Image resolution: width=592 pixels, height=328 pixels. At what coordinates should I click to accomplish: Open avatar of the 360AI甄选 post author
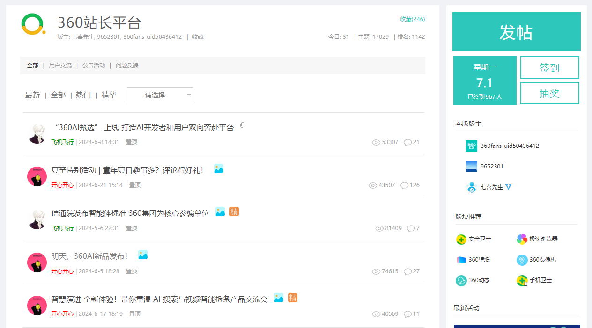[37, 133]
